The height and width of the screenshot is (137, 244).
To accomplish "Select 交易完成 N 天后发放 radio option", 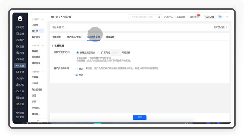I will (98, 53).
